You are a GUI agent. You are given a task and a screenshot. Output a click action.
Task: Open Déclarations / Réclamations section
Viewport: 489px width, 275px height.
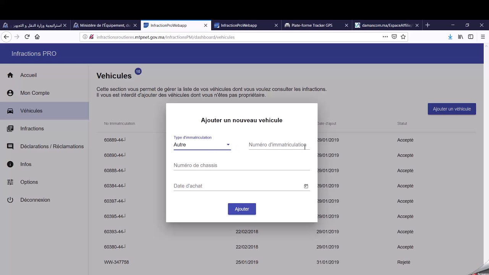44,146
